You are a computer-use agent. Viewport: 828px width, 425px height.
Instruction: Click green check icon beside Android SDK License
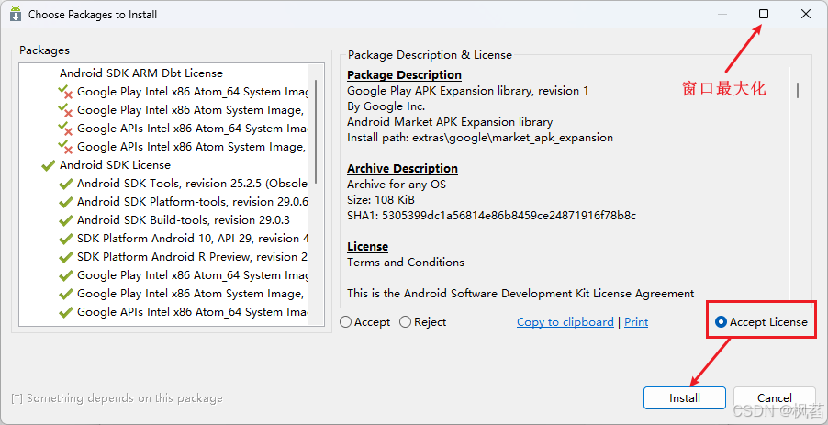pyautogui.click(x=48, y=165)
